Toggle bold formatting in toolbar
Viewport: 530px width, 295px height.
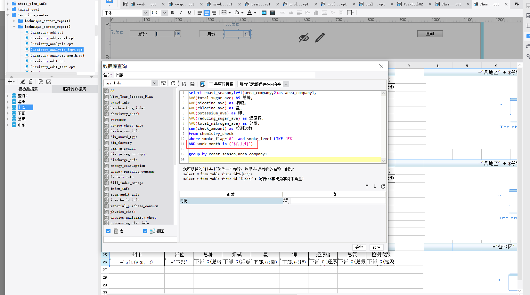pos(173,13)
